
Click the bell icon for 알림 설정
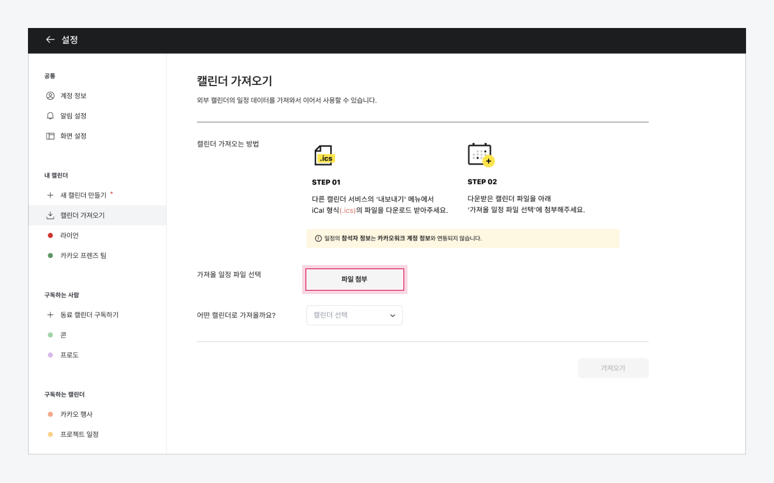pos(50,116)
